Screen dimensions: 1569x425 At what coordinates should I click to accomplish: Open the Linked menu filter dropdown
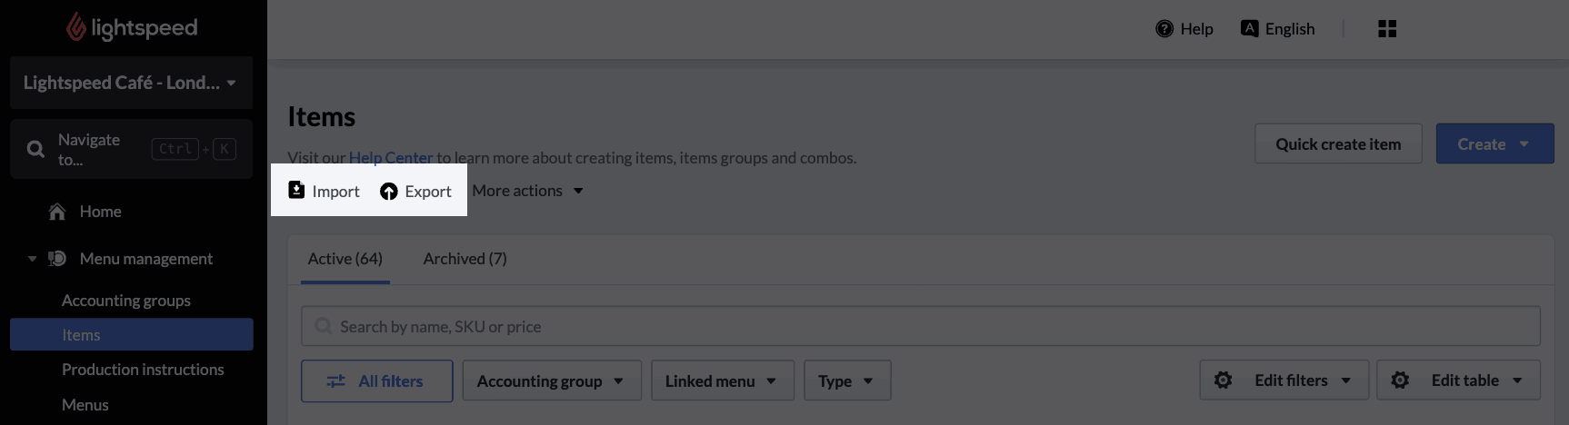coord(723,381)
